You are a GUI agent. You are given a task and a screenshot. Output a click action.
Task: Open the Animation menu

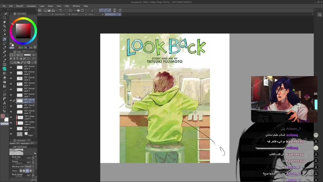tap(31, 6)
